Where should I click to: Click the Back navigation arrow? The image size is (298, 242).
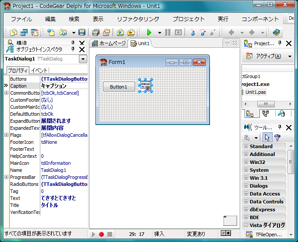[x=231, y=32]
